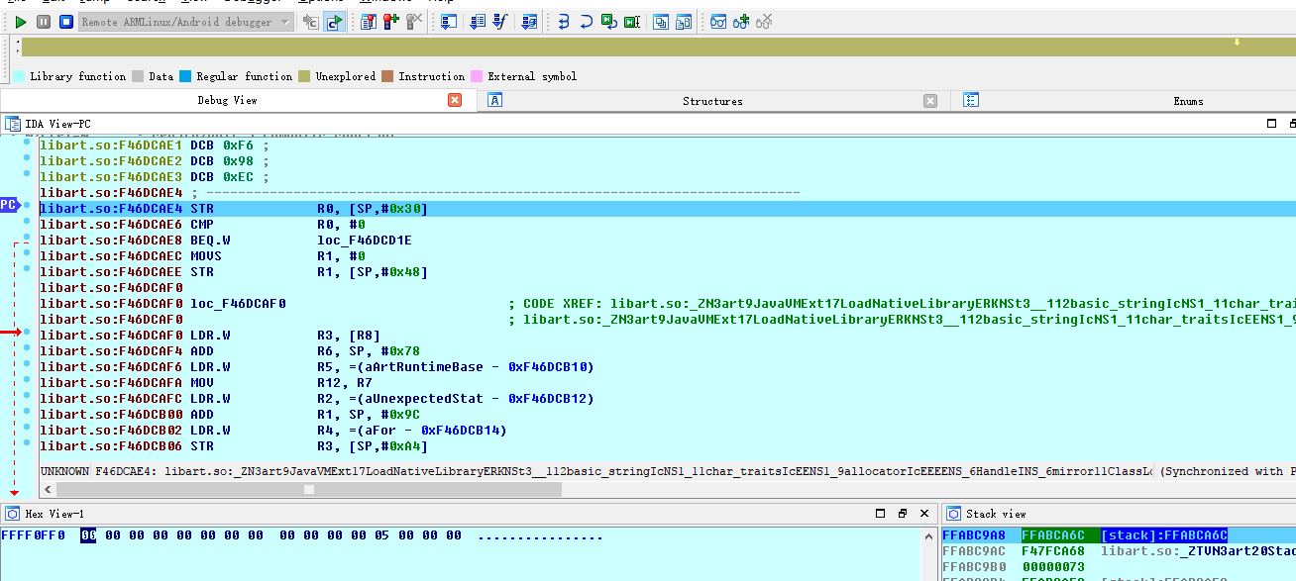The height and width of the screenshot is (581, 1296).
Task: Click the breakpoint list icon
Action: point(369,22)
